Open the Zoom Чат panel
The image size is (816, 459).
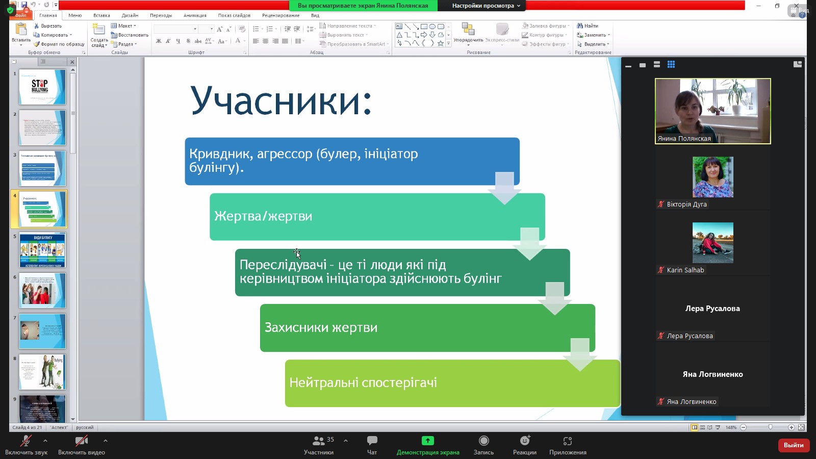tap(372, 445)
